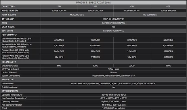The width and height of the screenshot is (187, 110).
Task: Click the Random Read 4KB label
Action: coord(15,51)
